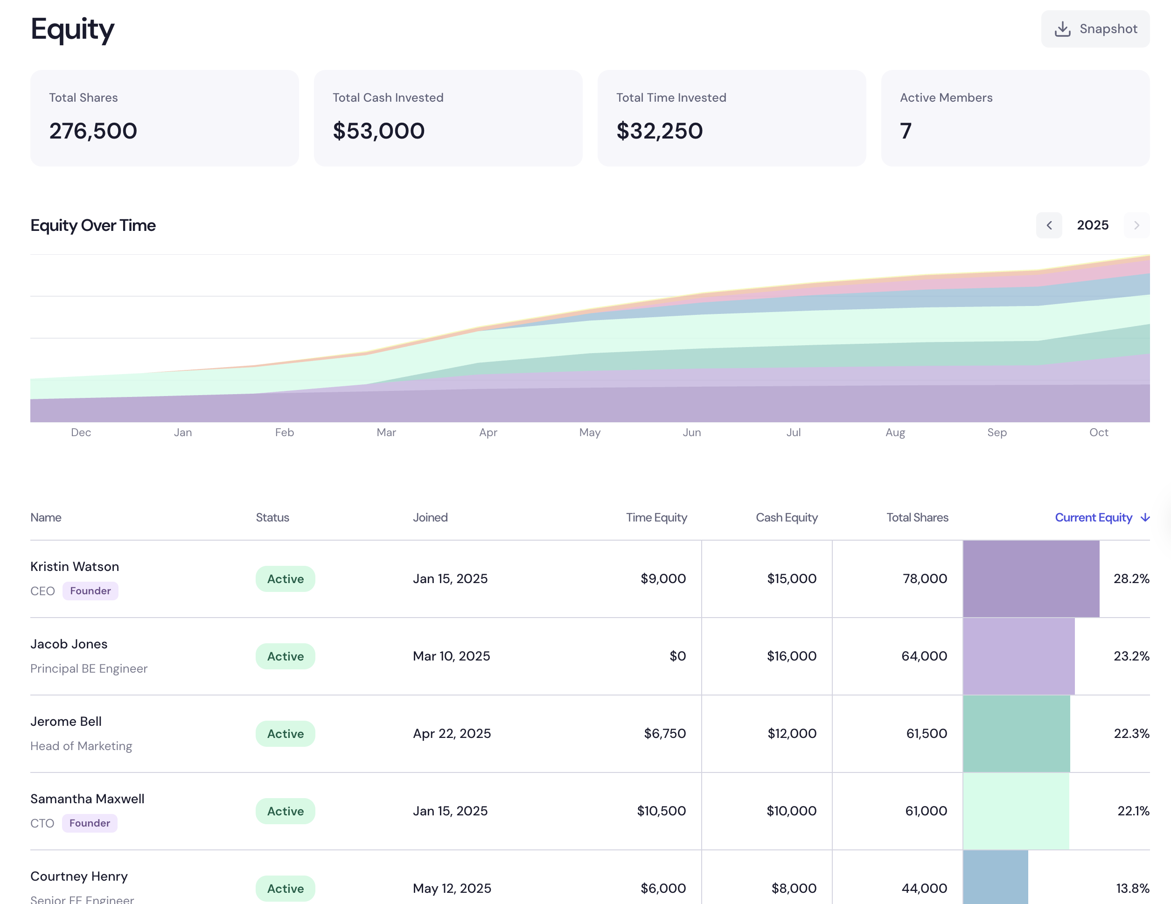
Task: Click joined date Mar 10, 2025
Action: [x=452, y=656]
